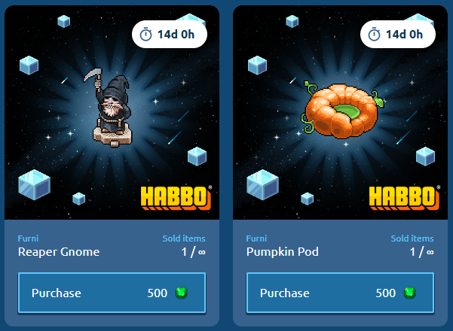453x331 pixels.
Task: Click the Furni category label above Pumpkin Pod
Action: tap(256, 238)
